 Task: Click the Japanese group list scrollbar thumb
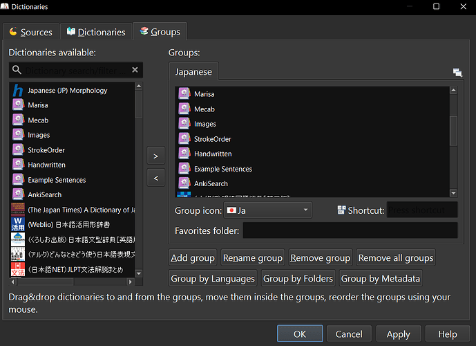click(x=453, y=131)
